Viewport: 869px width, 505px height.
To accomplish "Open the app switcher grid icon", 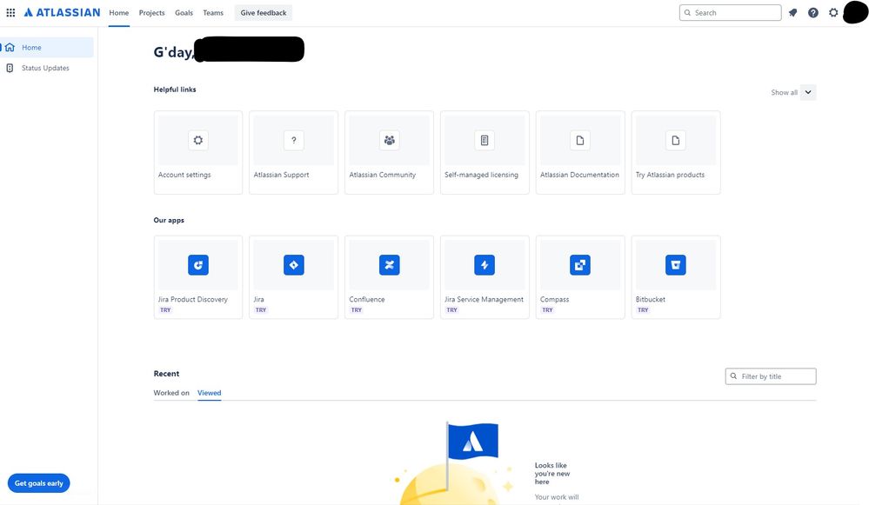I will point(10,12).
